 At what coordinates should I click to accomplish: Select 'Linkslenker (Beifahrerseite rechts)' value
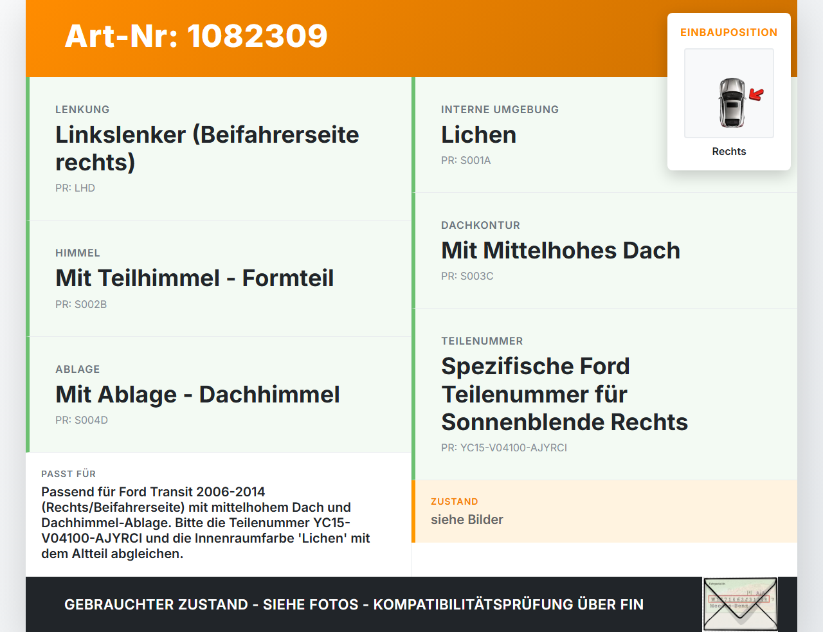click(x=207, y=149)
